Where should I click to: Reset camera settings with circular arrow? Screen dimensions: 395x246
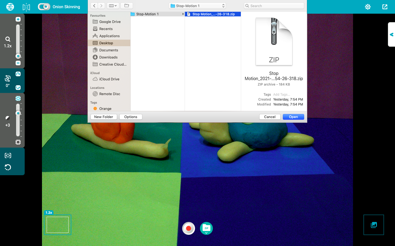tap(8, 167)
